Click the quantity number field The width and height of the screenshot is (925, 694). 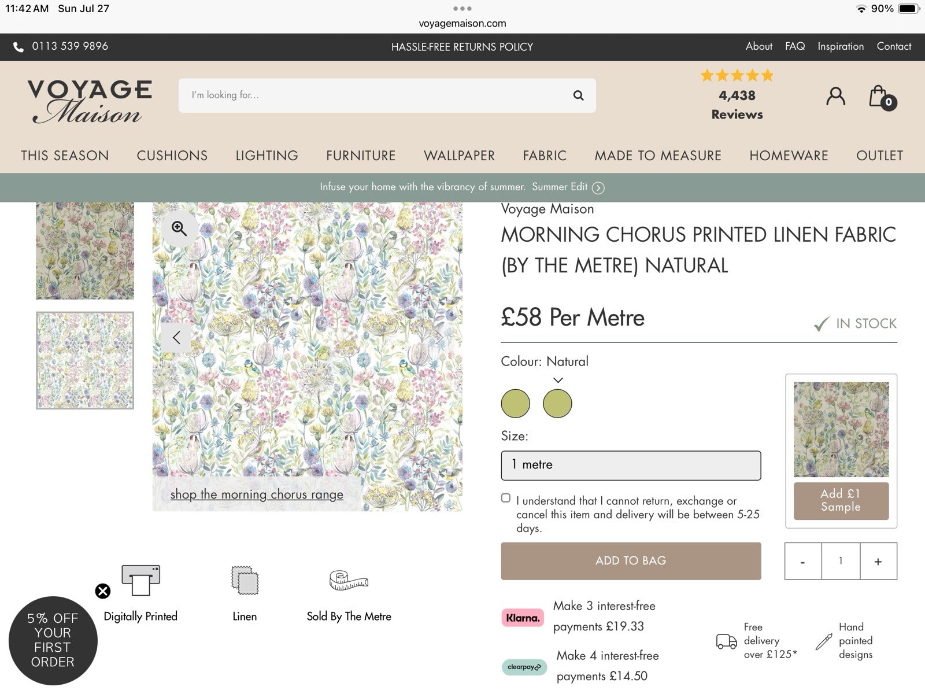tap(841, 561)
